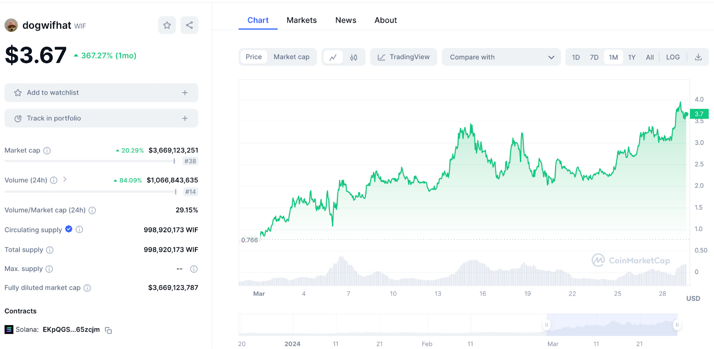The width and height of the screenshot is (714, 349).
Task: Click the Market cap rank progress bar
Action: click(x=90, y=161)
